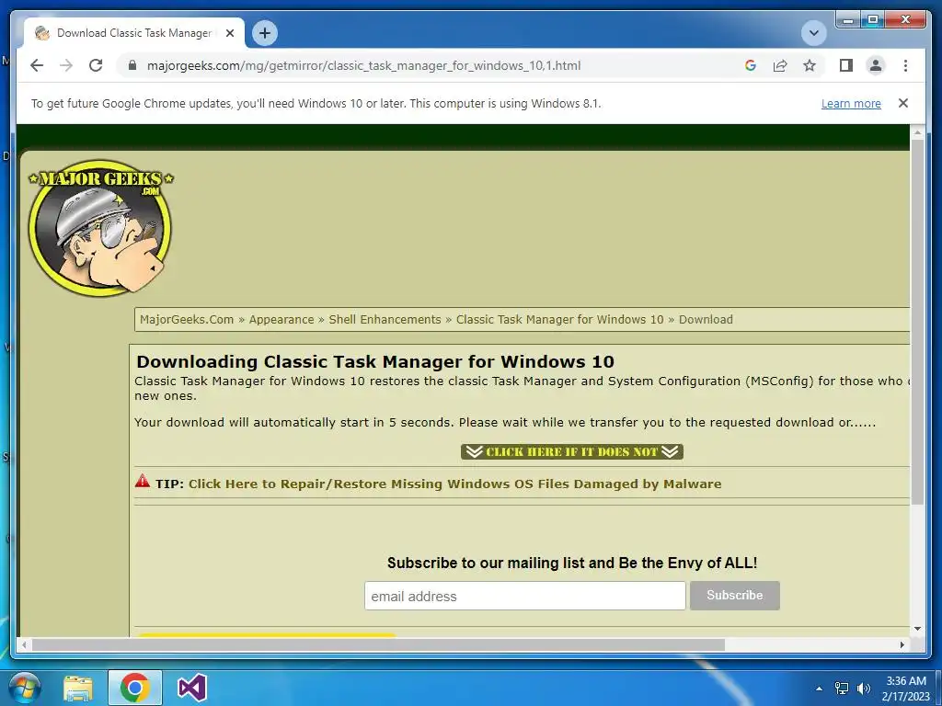View site security padlock info
The image size is (942, 706).
click(x=132, y=65)
